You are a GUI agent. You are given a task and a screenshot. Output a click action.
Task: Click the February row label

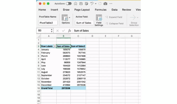click(46, 53)
